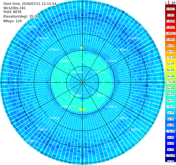Click the yellow hotspot north of center
The image size is (176, 165).
[x=82, y=48]
